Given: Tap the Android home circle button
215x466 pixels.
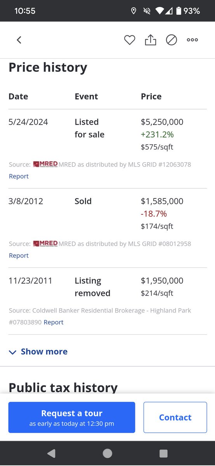Looking at the screenshot, I should tap(107, 454).
